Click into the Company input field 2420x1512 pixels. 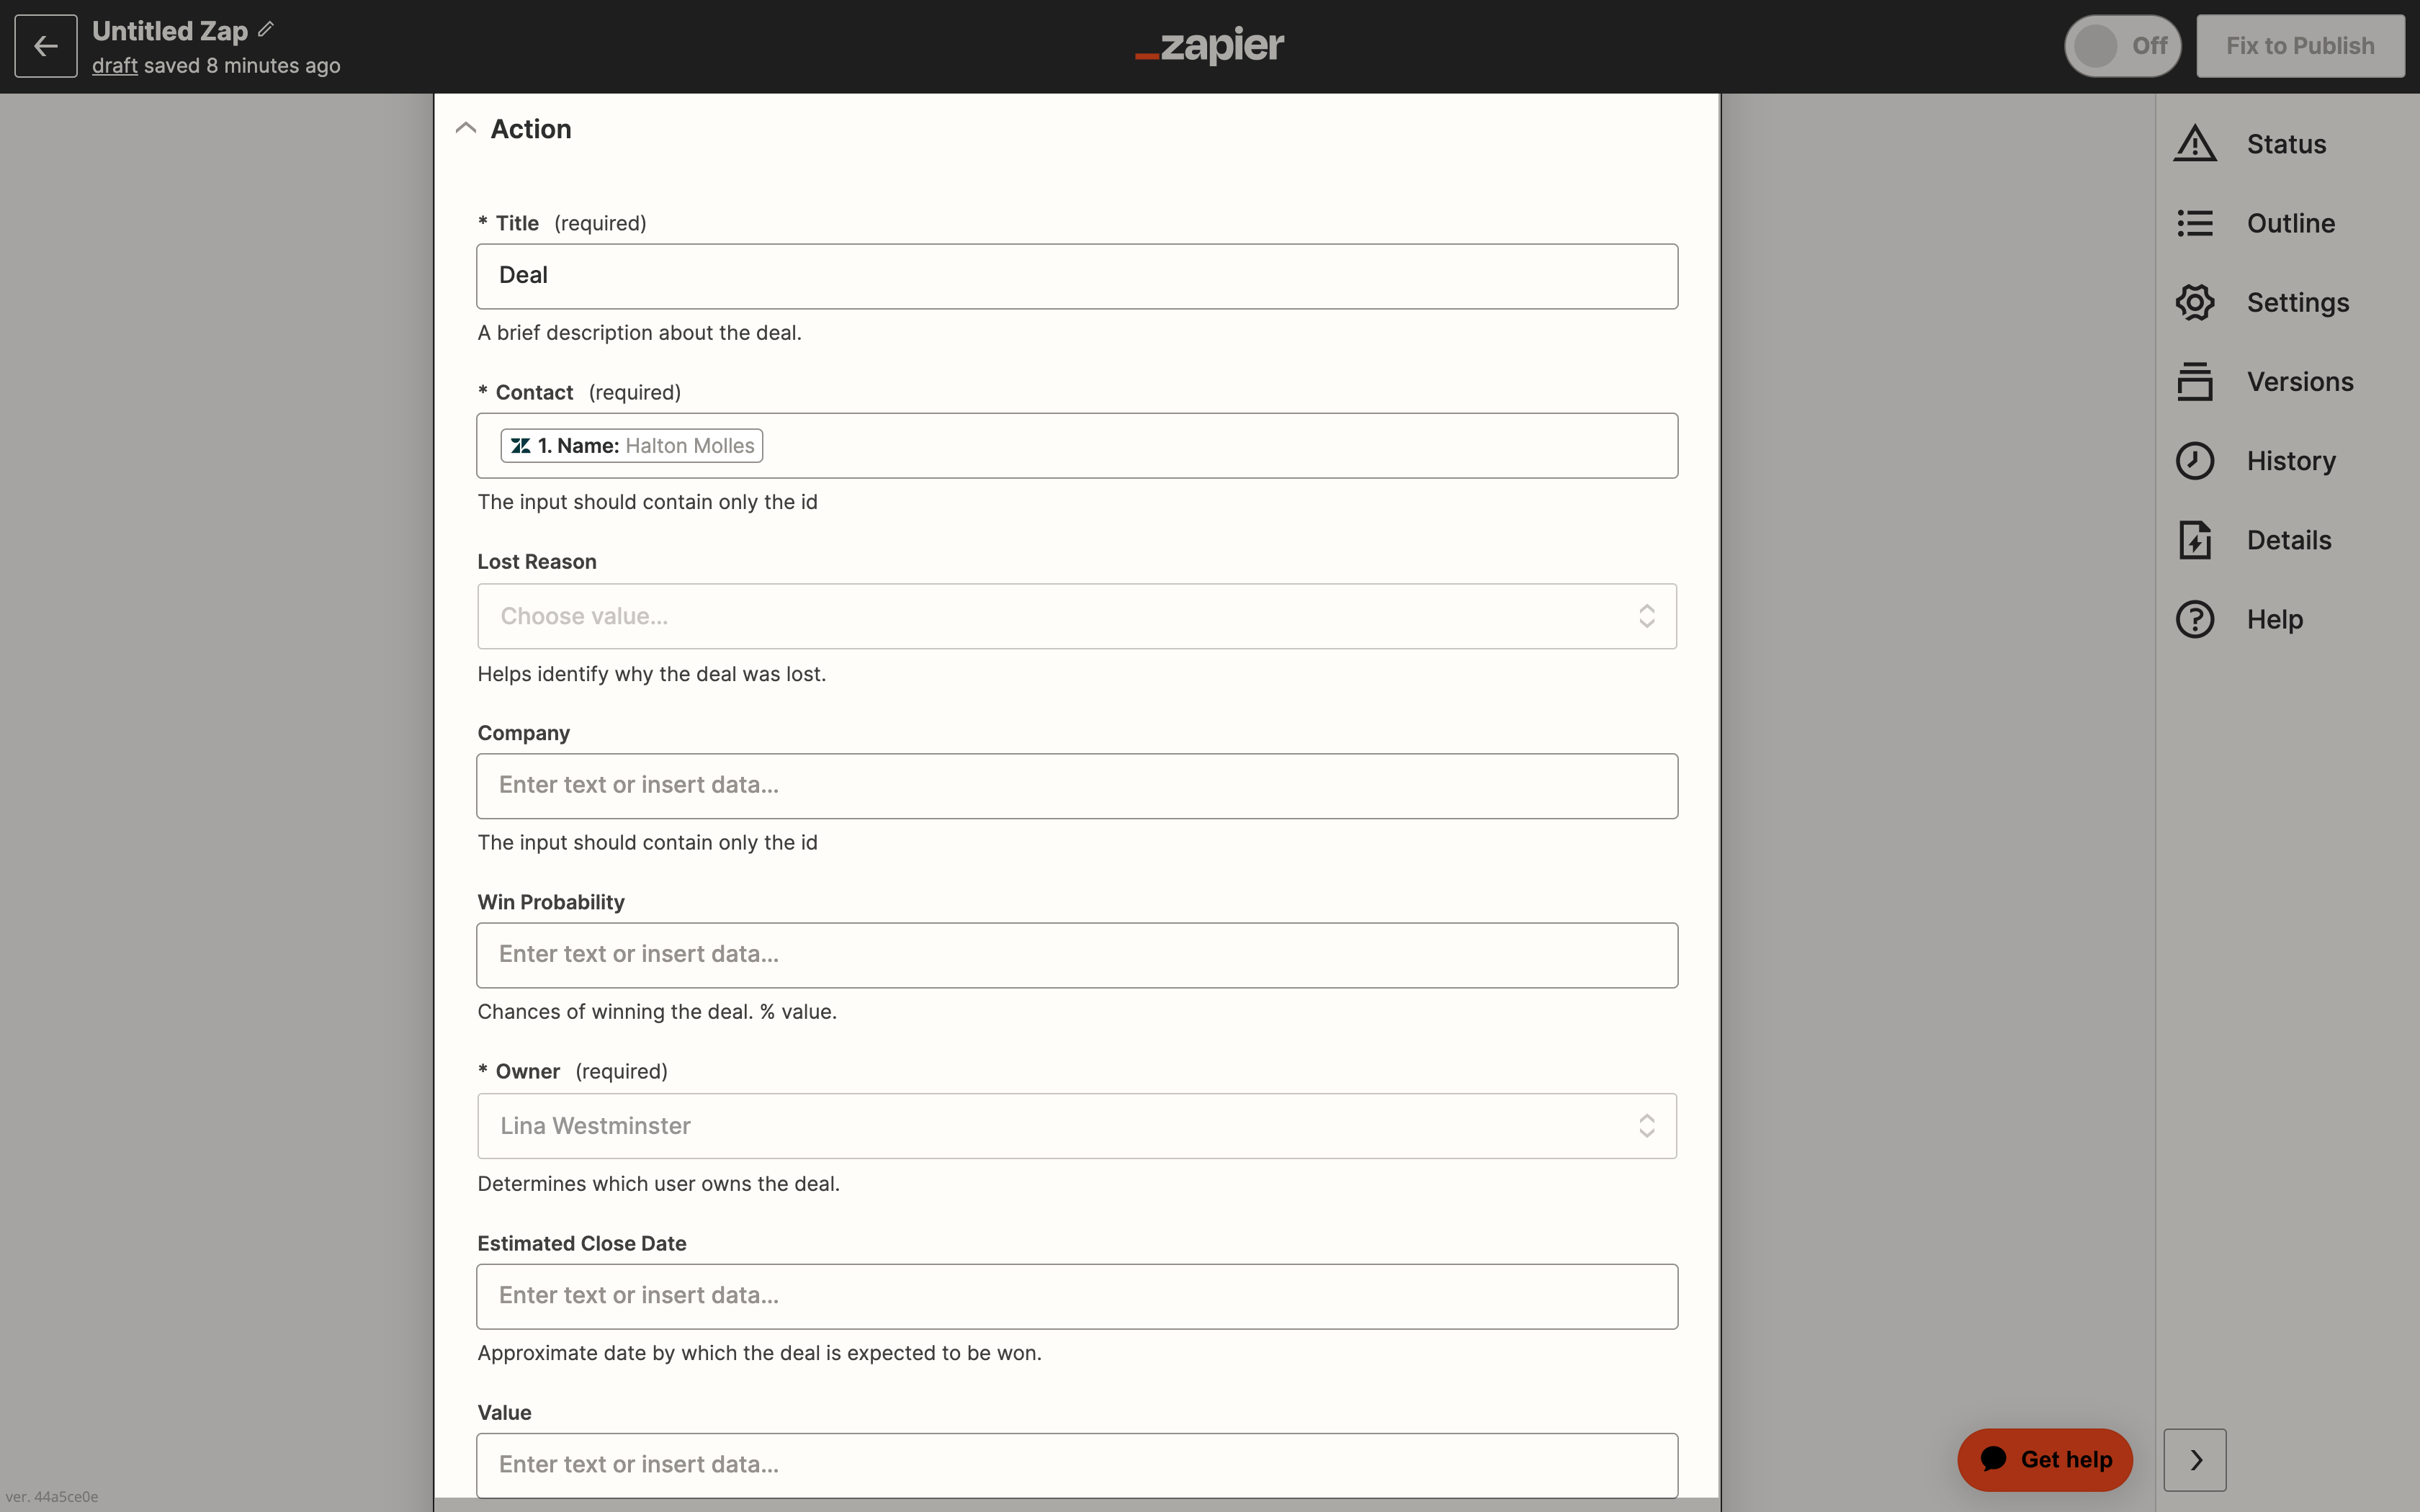tap(1077, 786)
